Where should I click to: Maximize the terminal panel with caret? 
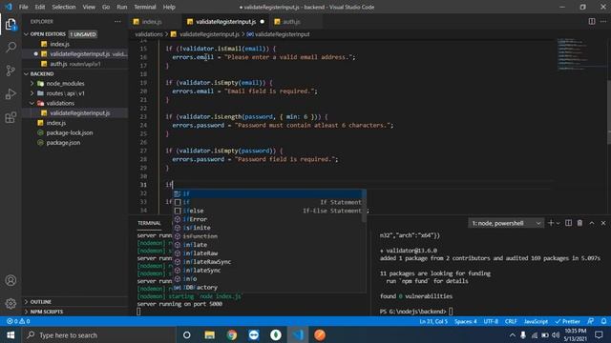coord(592,223)
